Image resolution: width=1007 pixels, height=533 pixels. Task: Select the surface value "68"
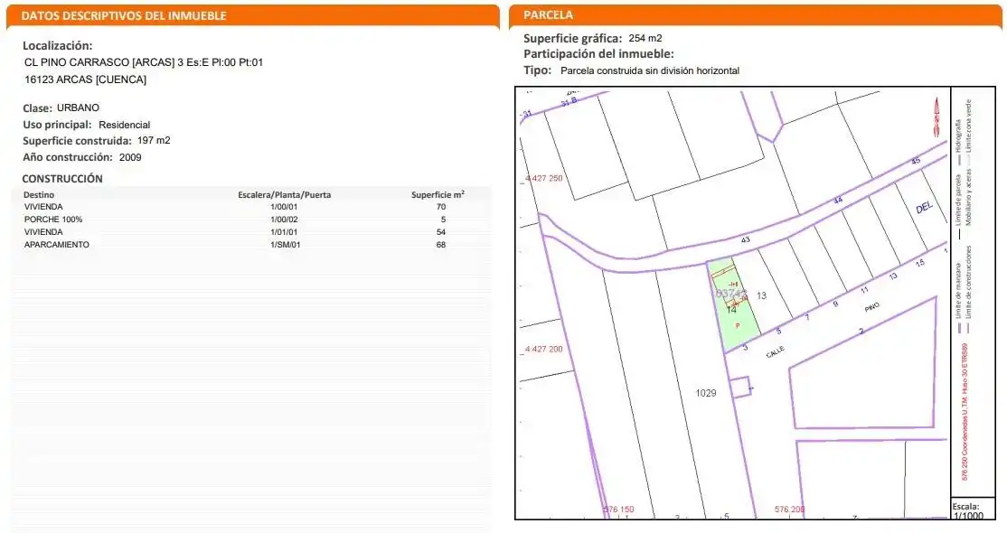(440, 245)
